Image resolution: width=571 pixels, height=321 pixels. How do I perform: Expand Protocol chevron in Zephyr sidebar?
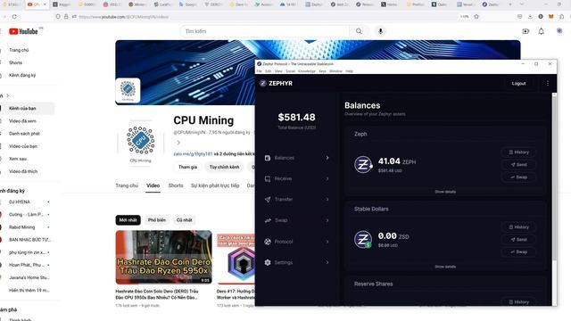[x=327, y=242]
